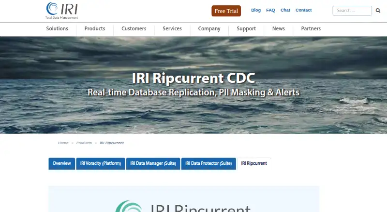Image resolution: width=387 pixels, height=212 pixels.
Task: Open the FAQ link
Action: pyautogui.click(x=270, y=10)
